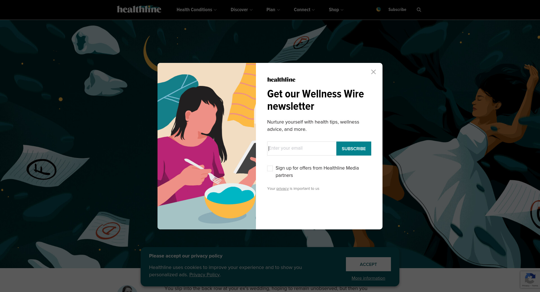Click the privacy link in the newsletter popup
This screenshot has width=540, height=292.
(x=282, y=188)
